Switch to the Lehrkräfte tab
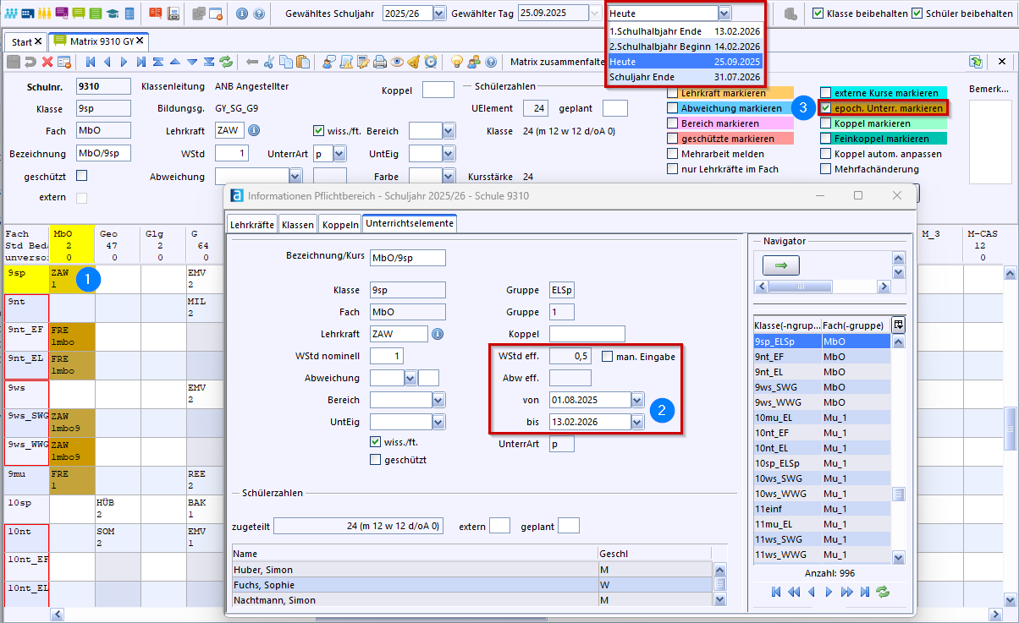Screen dimensions: 1019x623 (x=252, y=224)
